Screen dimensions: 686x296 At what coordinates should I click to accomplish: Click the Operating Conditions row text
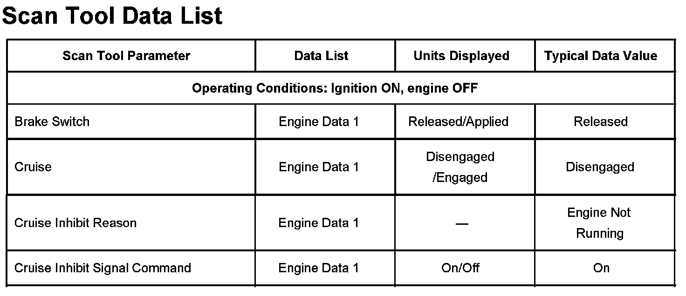coord(335,88)
